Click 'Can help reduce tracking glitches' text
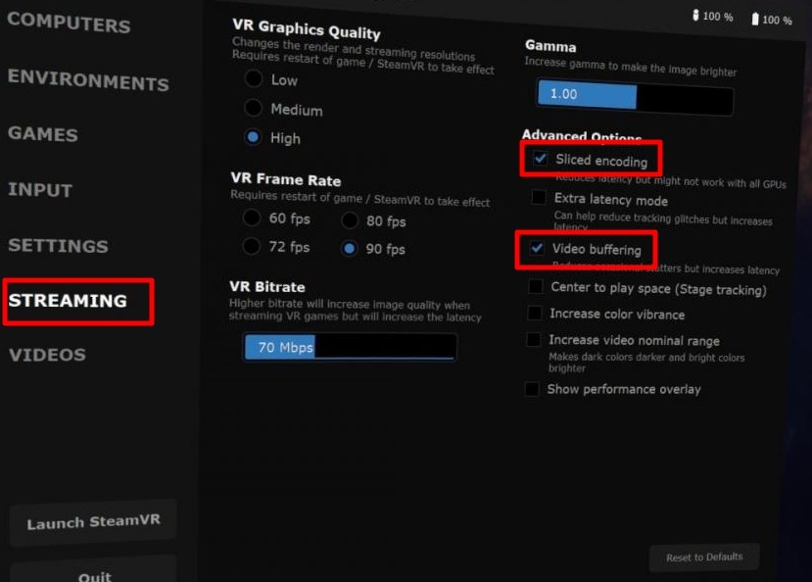 click(x=663, y=221)
